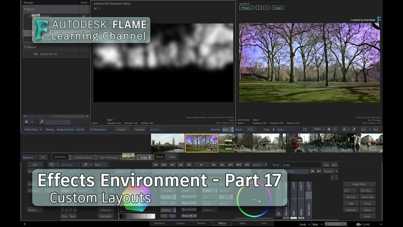Toggle the Solo button

[x=351, y=190]
